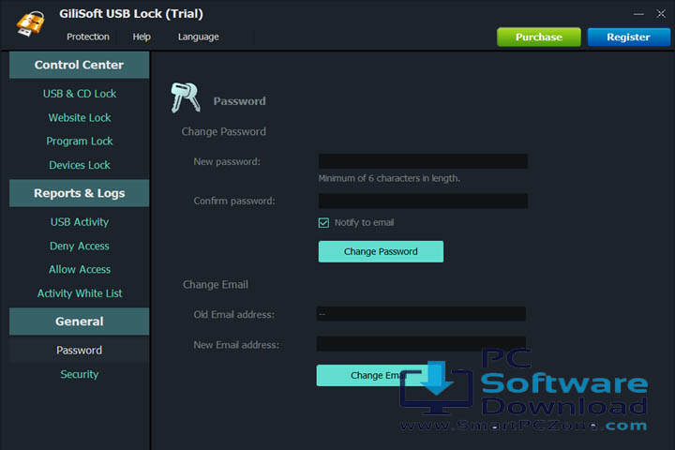Click the 'GiliSoft USB Lock (Trial)' title text
This screenshot has width=675, height=450.
coord(131,14)
